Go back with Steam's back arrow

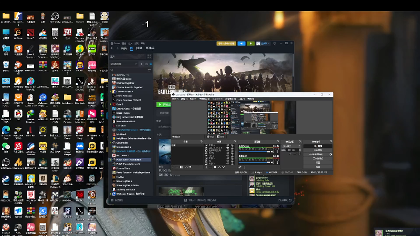[112, 48]
